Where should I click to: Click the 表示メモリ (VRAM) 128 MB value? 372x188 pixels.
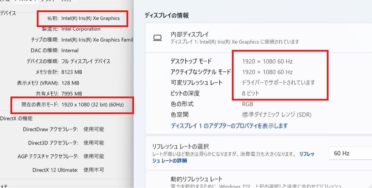[70, 83]
